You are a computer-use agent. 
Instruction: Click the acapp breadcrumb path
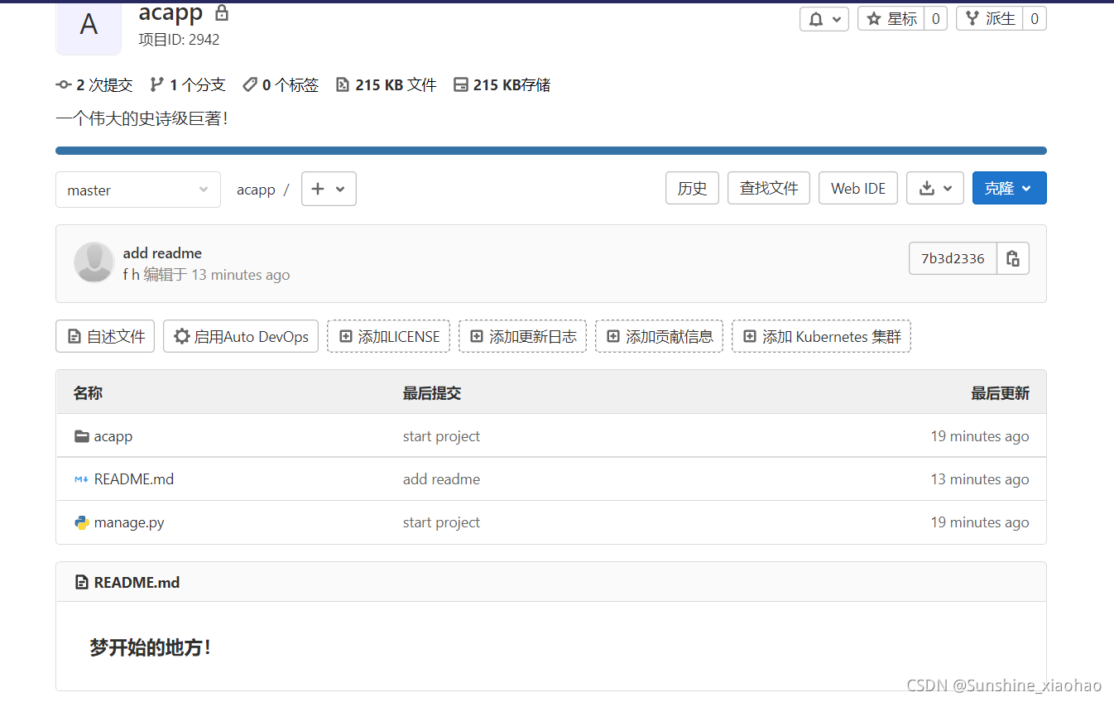tap(256, 190)
